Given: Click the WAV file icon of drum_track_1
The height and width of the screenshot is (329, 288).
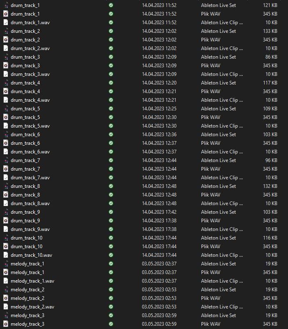Looking at the screenshot, I should pos(6,14).
